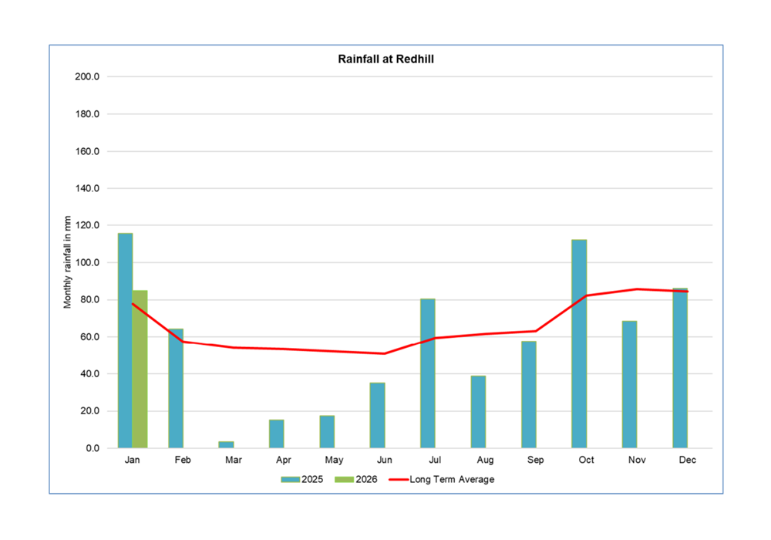Image resolution: width=771 pixels, height=540 pixels.
Task: Click the Long Term Average legend label
Action: (452, 479)
